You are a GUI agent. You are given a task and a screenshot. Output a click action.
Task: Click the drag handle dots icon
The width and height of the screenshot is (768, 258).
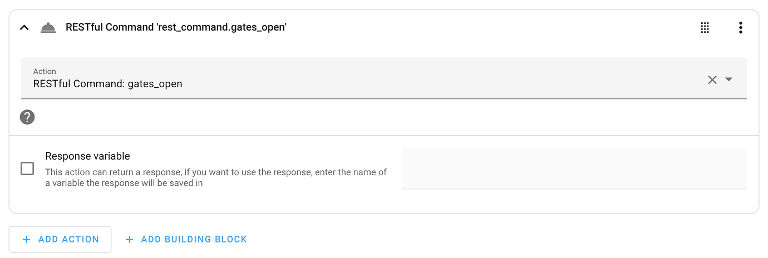tap(705, 27)
